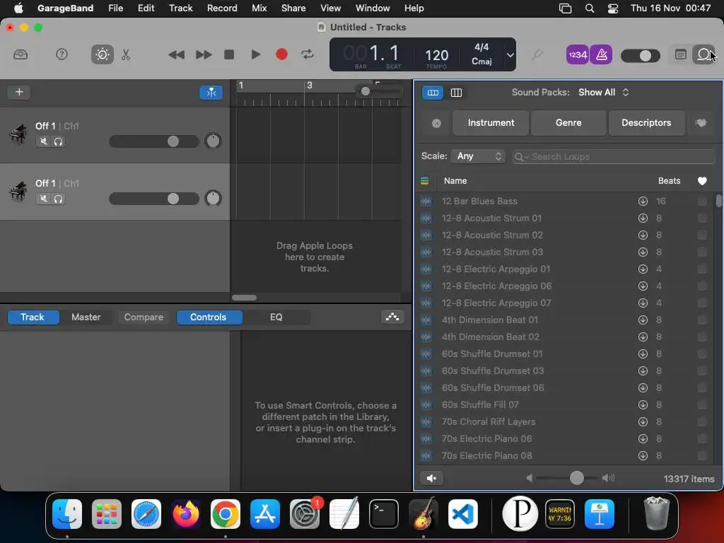This screenshot has height=543, width=724.
Task: Switch to the Master tab
Action: (x=86, y=317)
